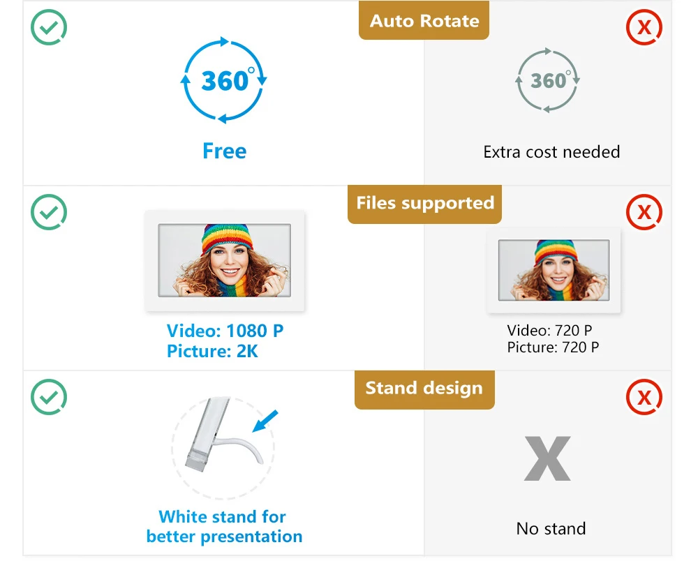Select the Auto Rotate label
Screen dimensions: 698x577
pos(424,21)
